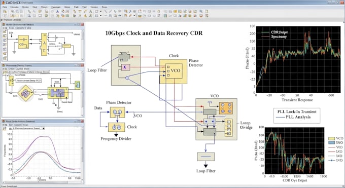Activate the bottom-left waveform panel's title bar

(x=43, y=121)
